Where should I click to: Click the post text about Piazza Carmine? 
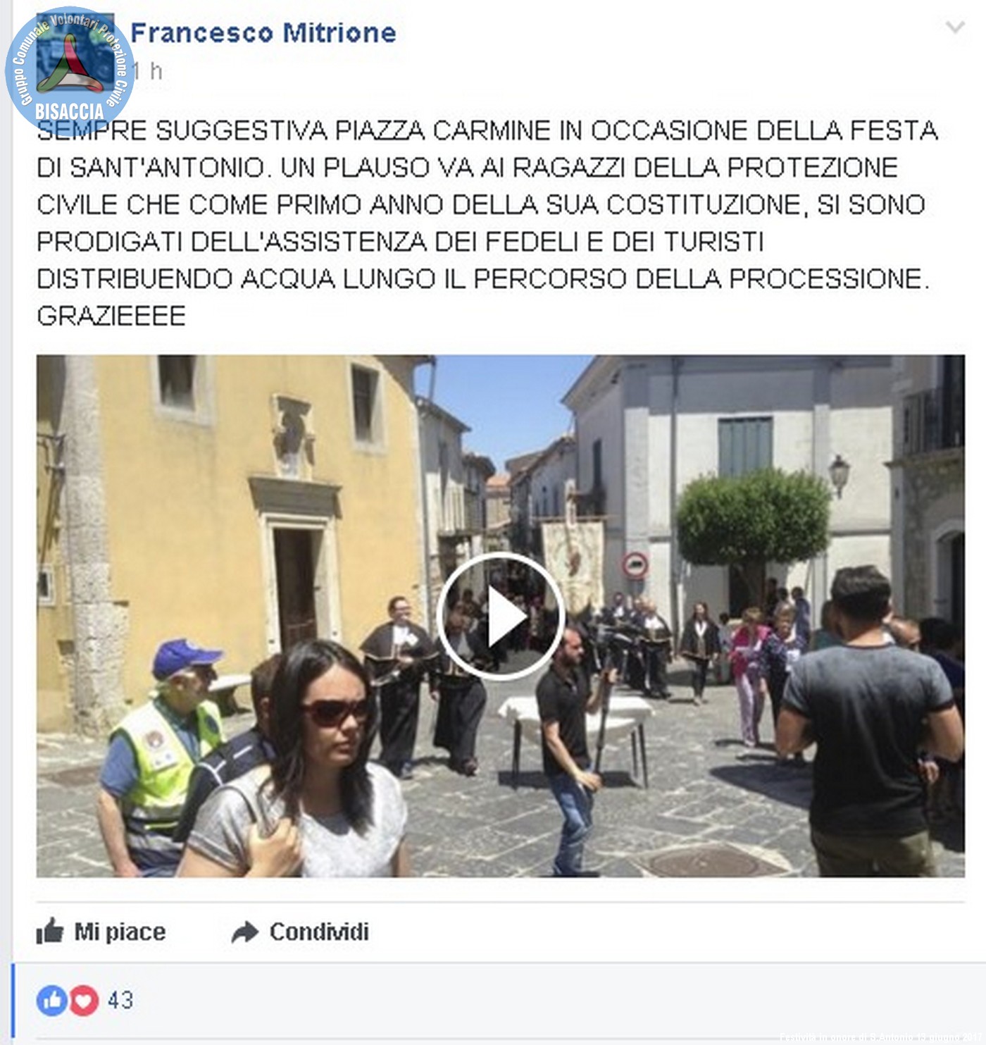(x=487, y=223)
